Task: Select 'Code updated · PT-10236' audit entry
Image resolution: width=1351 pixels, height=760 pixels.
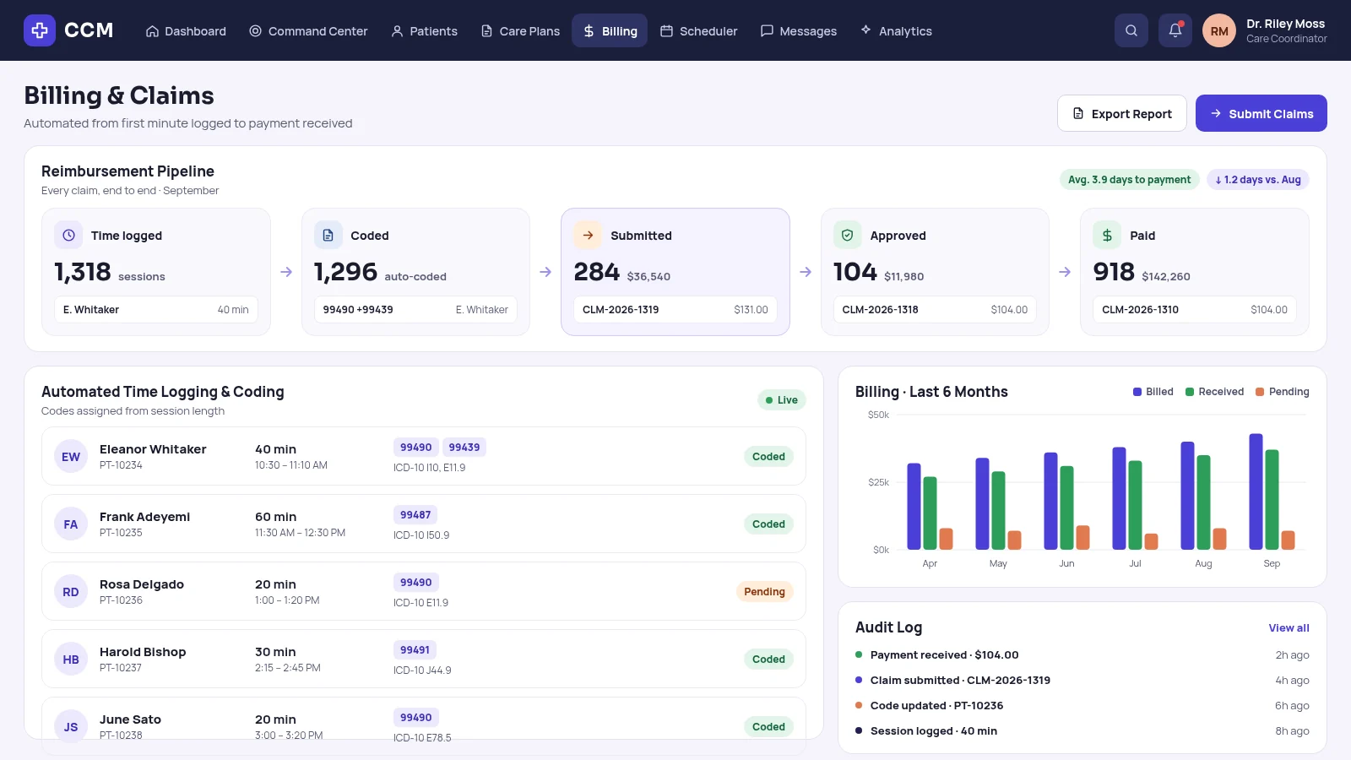Action: pyautogui.click(x=1082, y=706)
